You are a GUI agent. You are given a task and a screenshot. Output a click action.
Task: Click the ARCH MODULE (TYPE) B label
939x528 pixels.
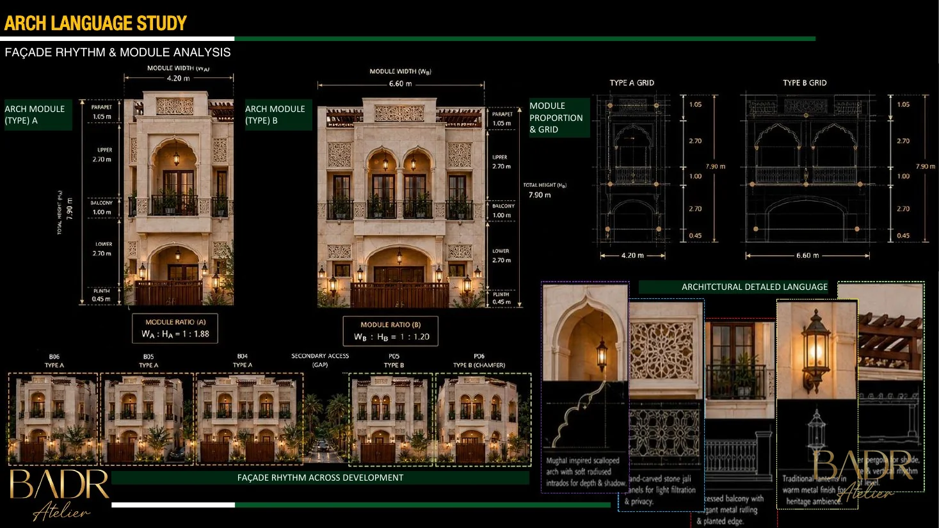tap(278, 115)
